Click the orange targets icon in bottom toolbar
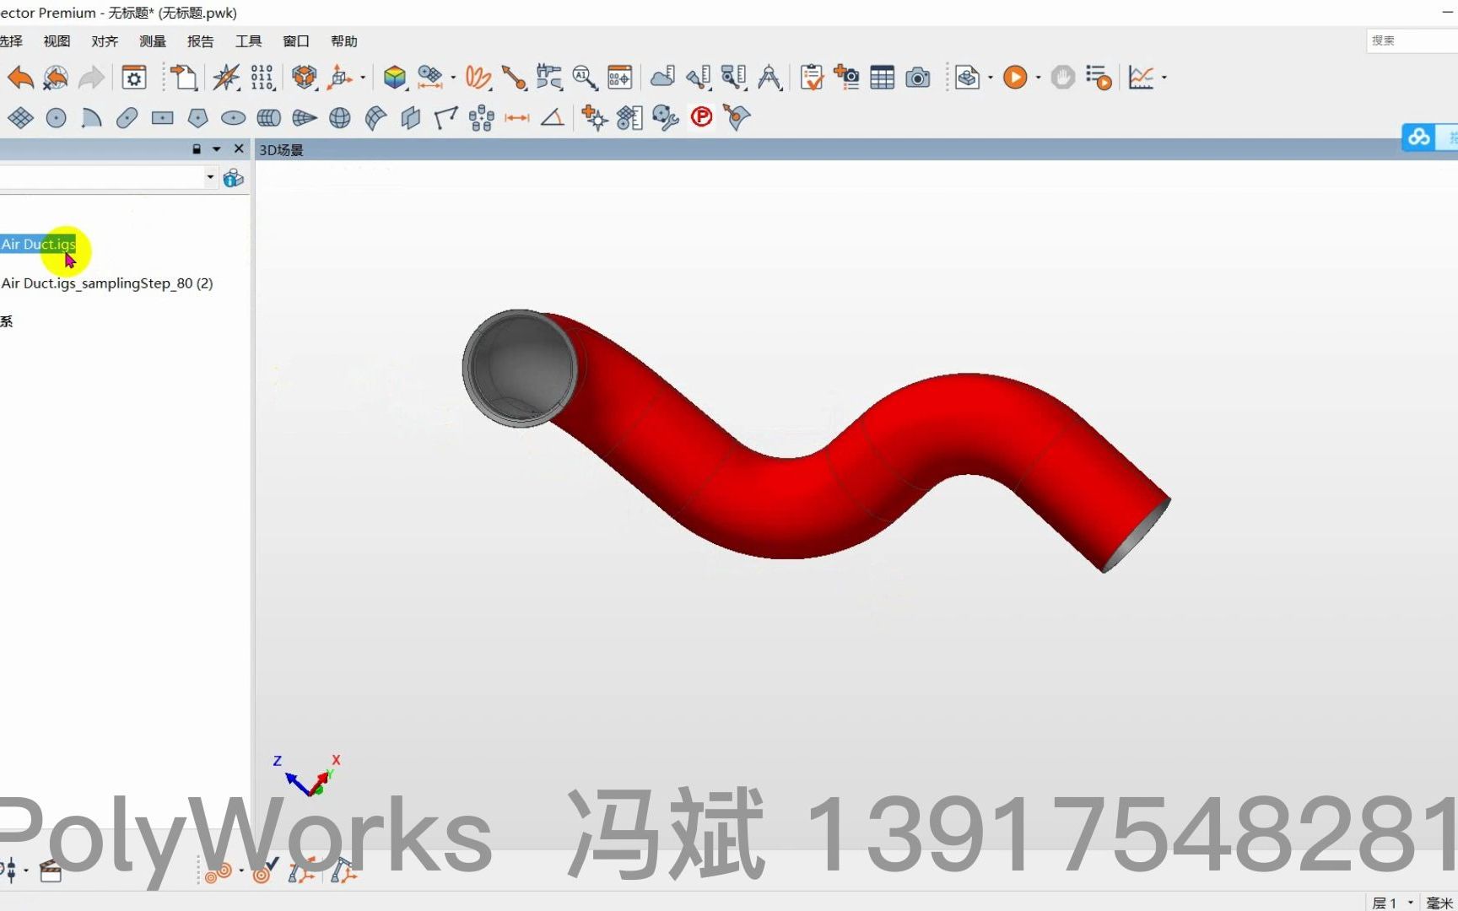Image resolution: width=1458 pixels, height=911 pixels. (x=219, y=872)
